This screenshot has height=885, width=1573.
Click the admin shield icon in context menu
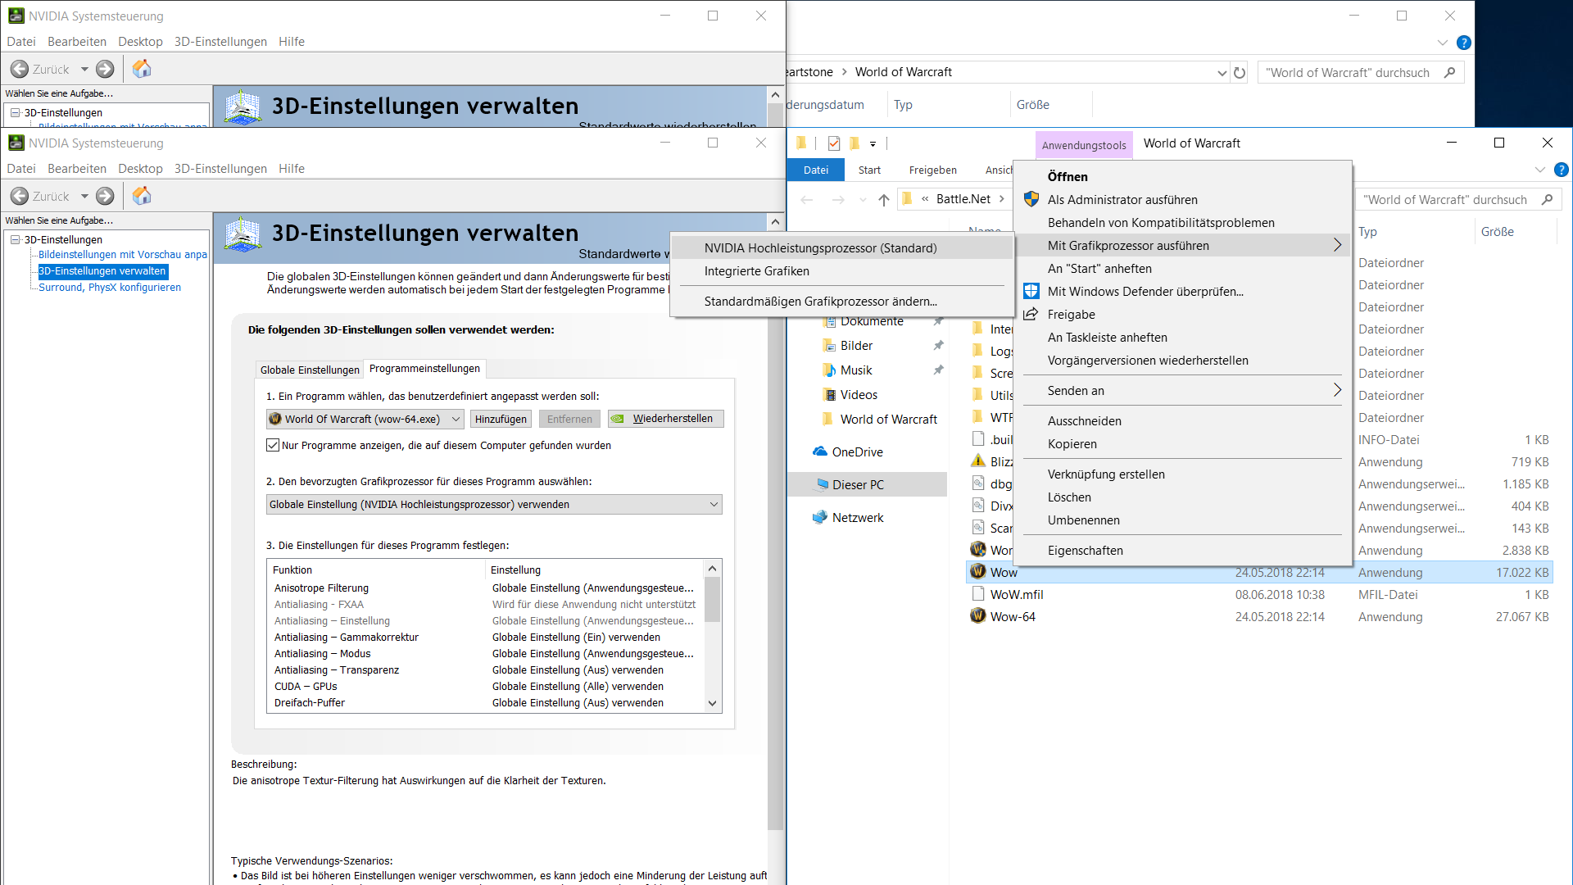[1031, 199]
